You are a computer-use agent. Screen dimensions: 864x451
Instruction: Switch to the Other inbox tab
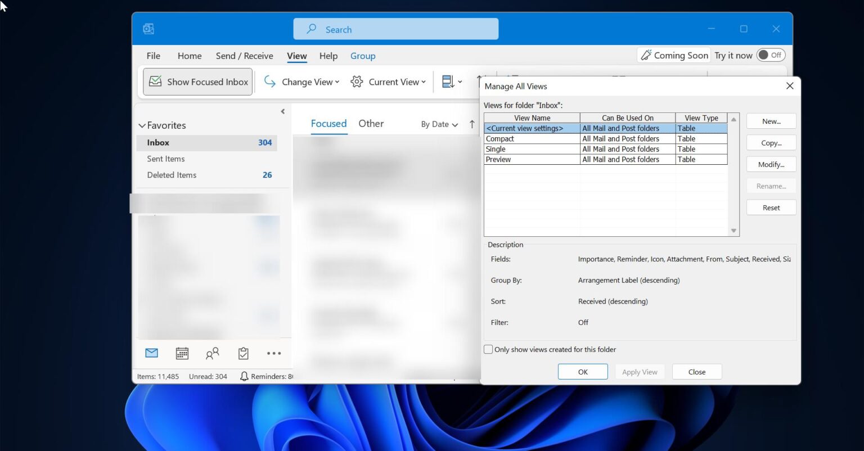tap(371, 123)
